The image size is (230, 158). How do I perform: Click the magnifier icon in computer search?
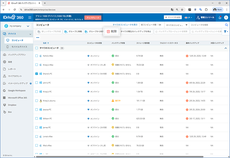227,25
